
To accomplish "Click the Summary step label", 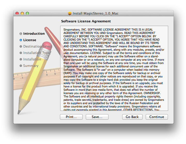I will [31, 66].
